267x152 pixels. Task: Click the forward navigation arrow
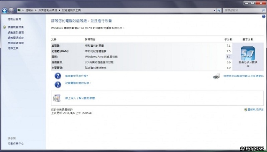point(11,10)
